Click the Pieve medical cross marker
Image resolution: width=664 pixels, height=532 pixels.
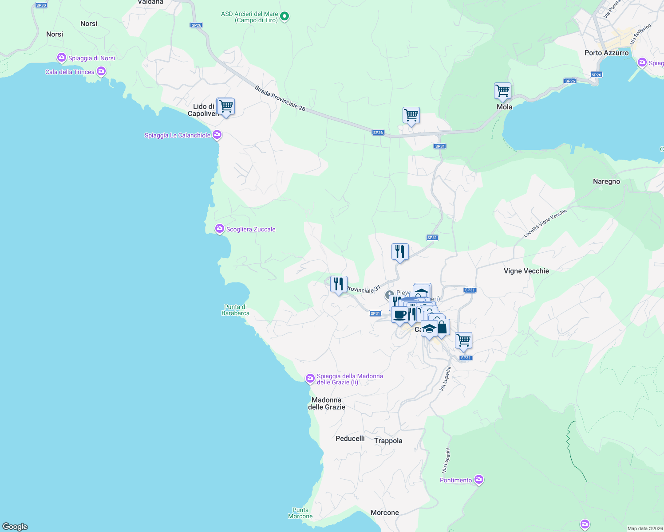click(x=389, y=294)
